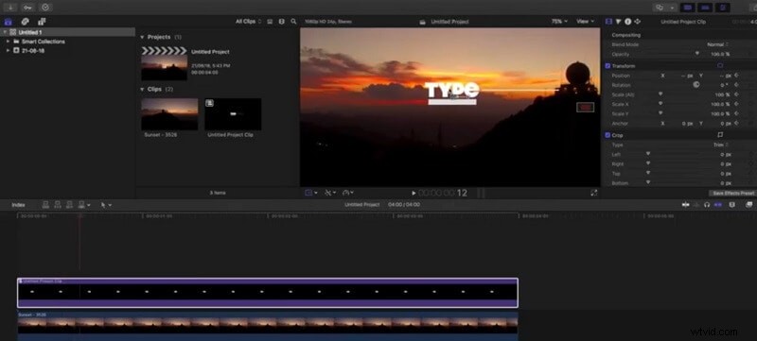Add keyframe for Position parameter
Image resolution: width=757 pixels, height=341 pixels.
[737, 76]
